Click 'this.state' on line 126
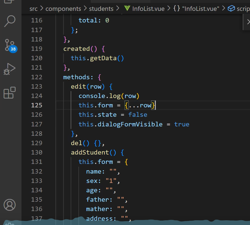250x225 pixels. (97, 115)
